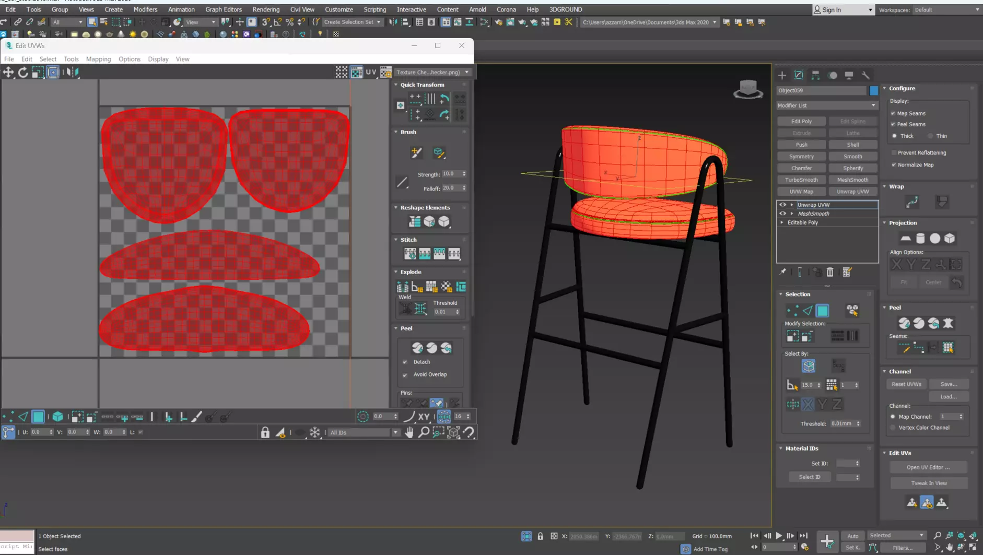Image resolution: width=983 pixels, height=555 pixels.
Task: Open the Create Selection Set dropdown
Action: 352,22
